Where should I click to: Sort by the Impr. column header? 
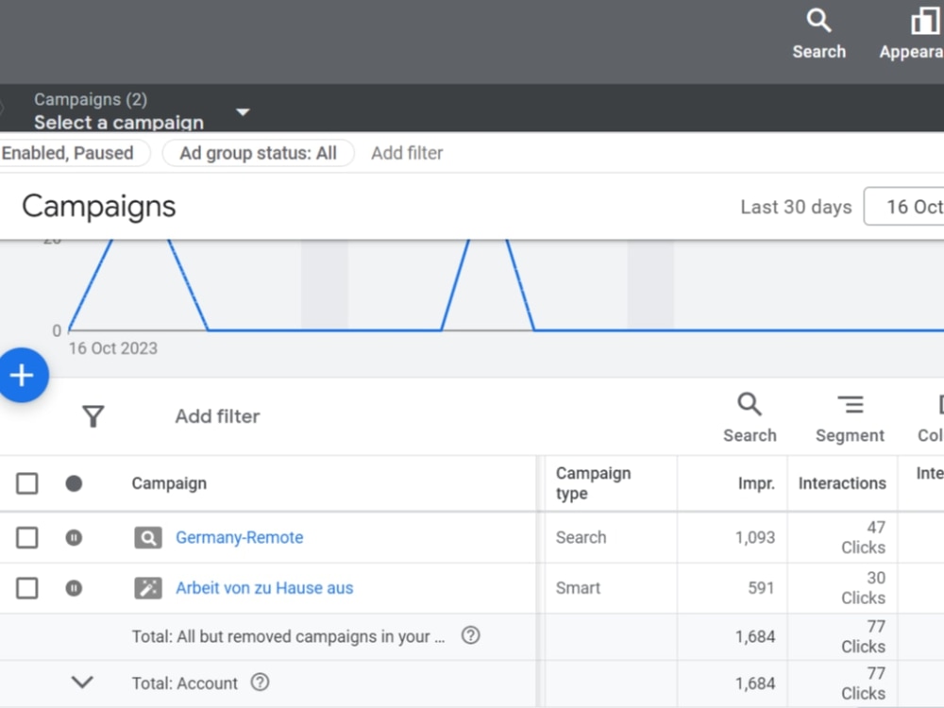[x=756, y=483]
